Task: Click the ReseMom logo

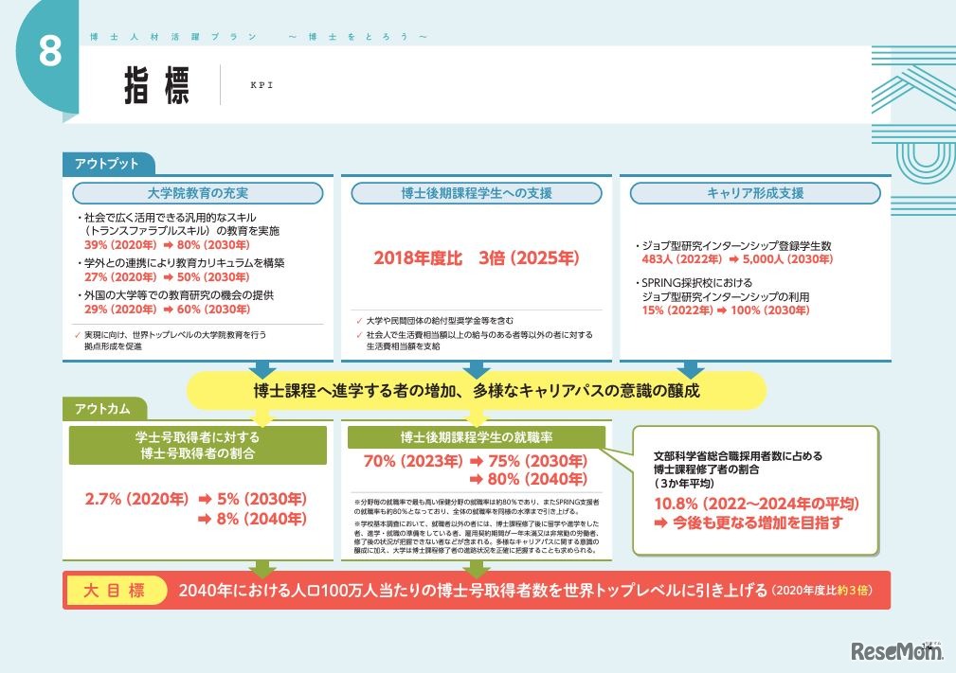Action: coord(896,651)
